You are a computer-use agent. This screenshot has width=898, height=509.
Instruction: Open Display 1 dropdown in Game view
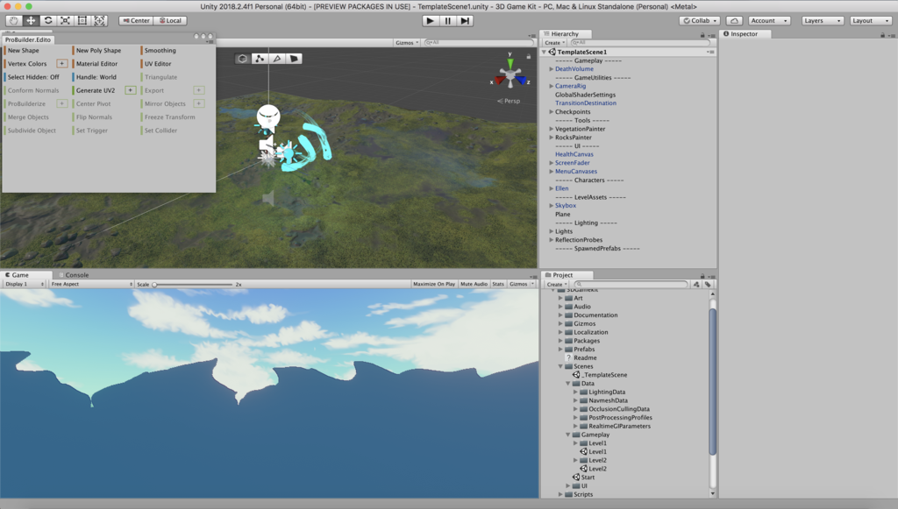pyautogui.click(x=25, y=284)
